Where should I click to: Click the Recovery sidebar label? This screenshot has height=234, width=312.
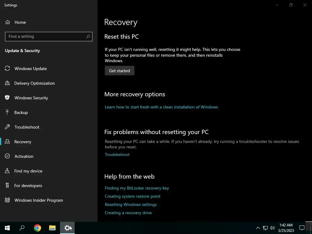point(23,142)
